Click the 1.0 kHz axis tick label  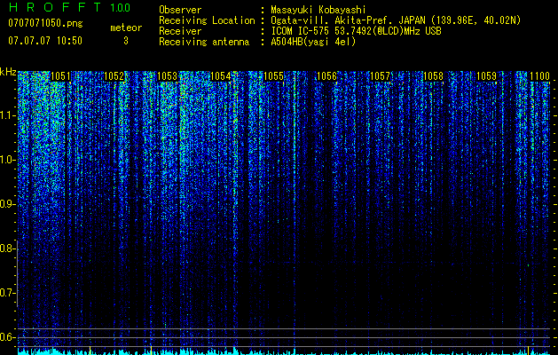click(x=8, y=160)
